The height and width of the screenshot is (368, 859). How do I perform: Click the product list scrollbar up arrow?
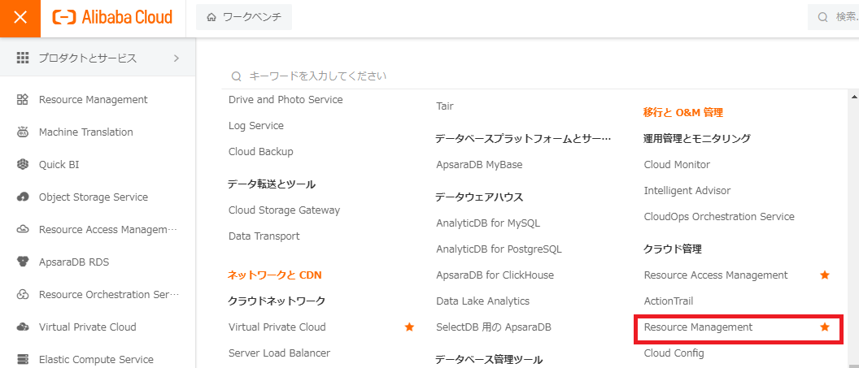click(x=854, y=97)
